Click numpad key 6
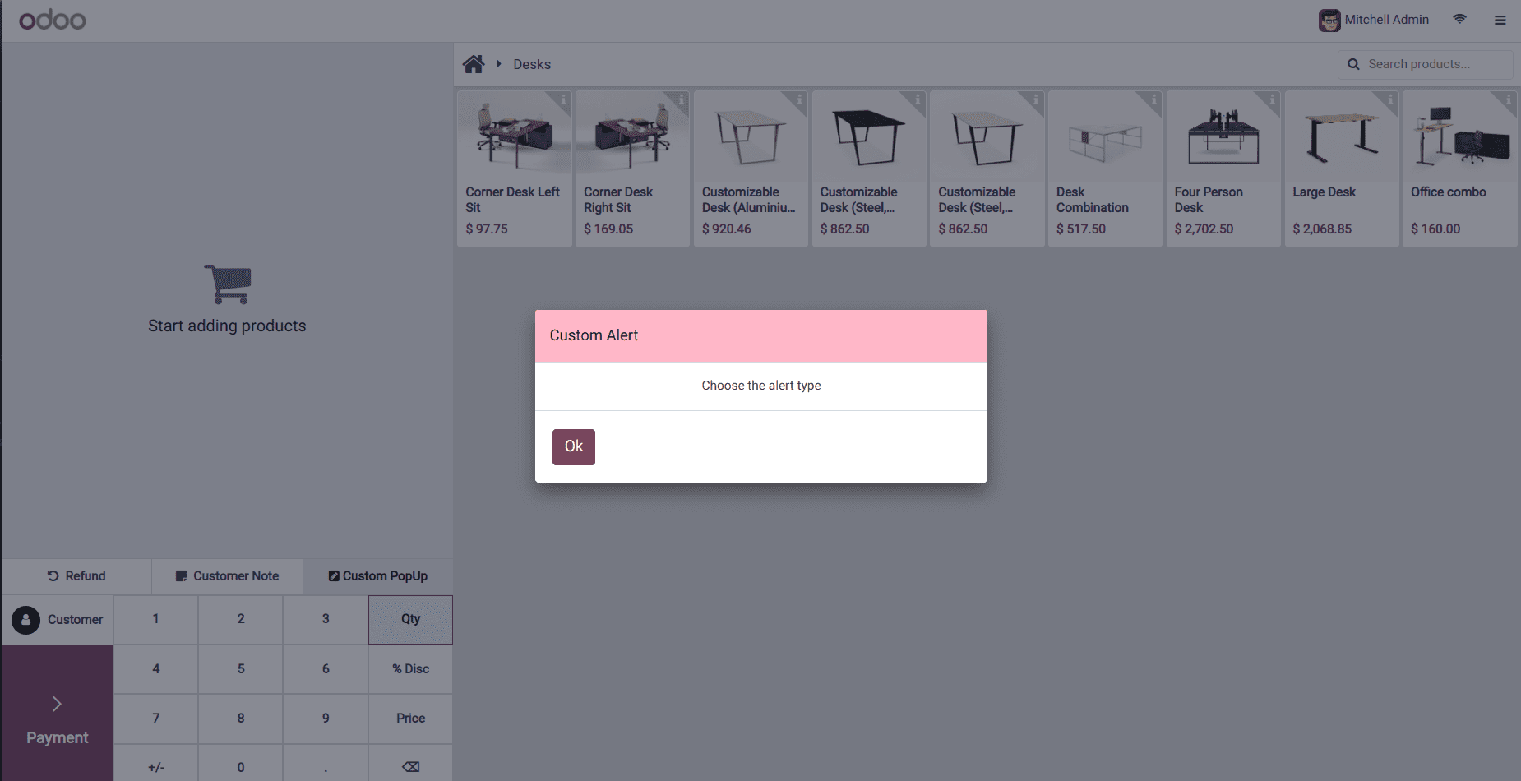Image resolution: width=1521 pixels, height=781 pixels. (x=326, y=669)
